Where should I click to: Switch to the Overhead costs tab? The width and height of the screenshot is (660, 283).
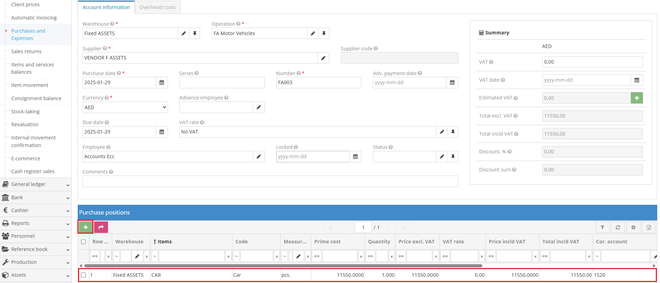coord(158,7)
